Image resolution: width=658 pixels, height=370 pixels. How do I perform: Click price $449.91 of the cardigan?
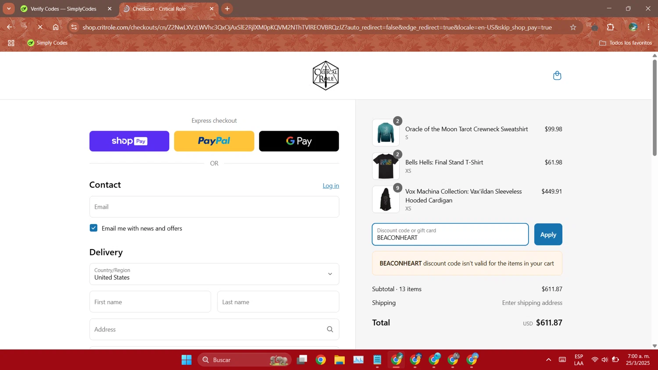pos(551,192)
